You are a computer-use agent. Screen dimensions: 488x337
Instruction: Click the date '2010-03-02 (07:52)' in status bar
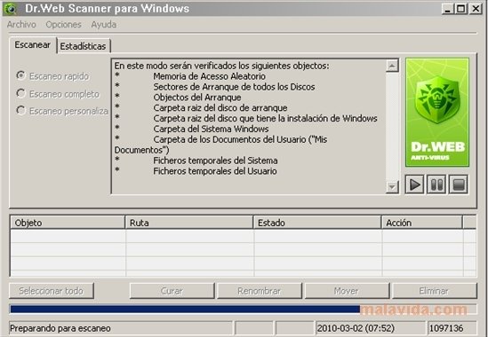pyautogui.click(x=356, y=328)
